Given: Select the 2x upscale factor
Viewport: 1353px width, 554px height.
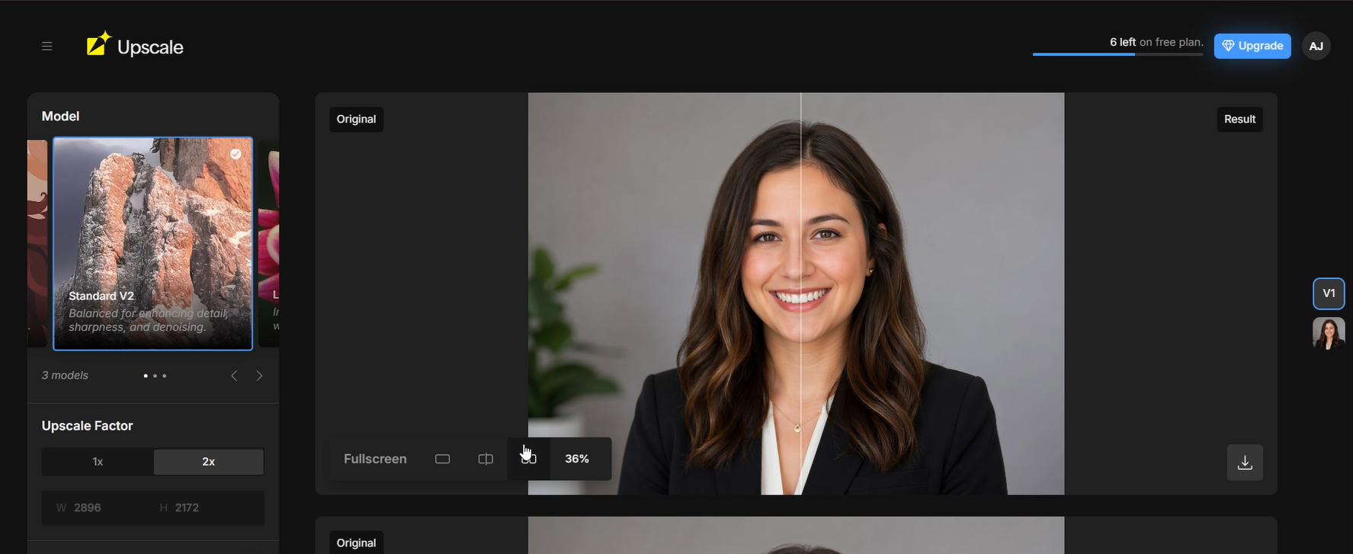Looking at the screenshot, I should click(x=209, y=462).
